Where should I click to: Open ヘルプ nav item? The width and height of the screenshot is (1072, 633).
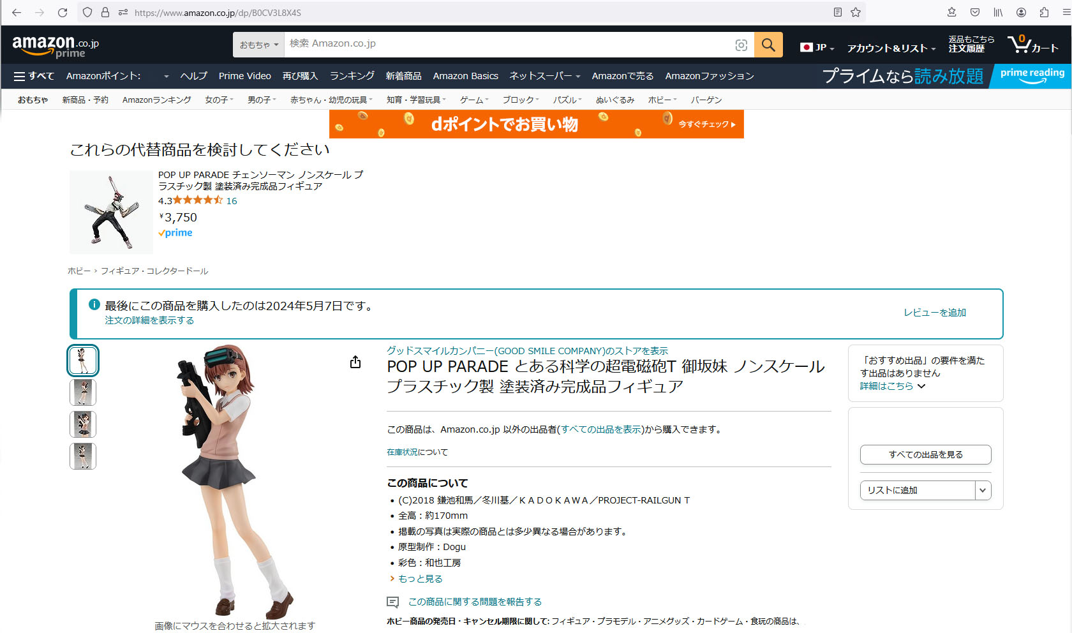point(193,76)
